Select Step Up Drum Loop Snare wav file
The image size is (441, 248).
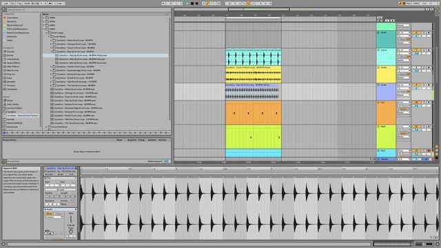[81, 63]
